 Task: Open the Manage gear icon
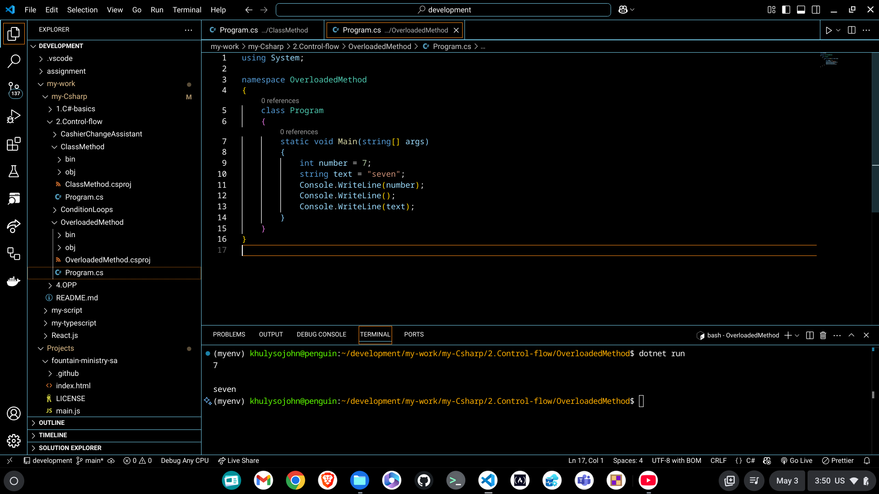pyautogui.click(x=14, y=441)
